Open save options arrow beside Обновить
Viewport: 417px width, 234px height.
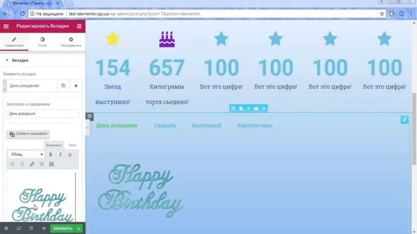tap(79, 228)
